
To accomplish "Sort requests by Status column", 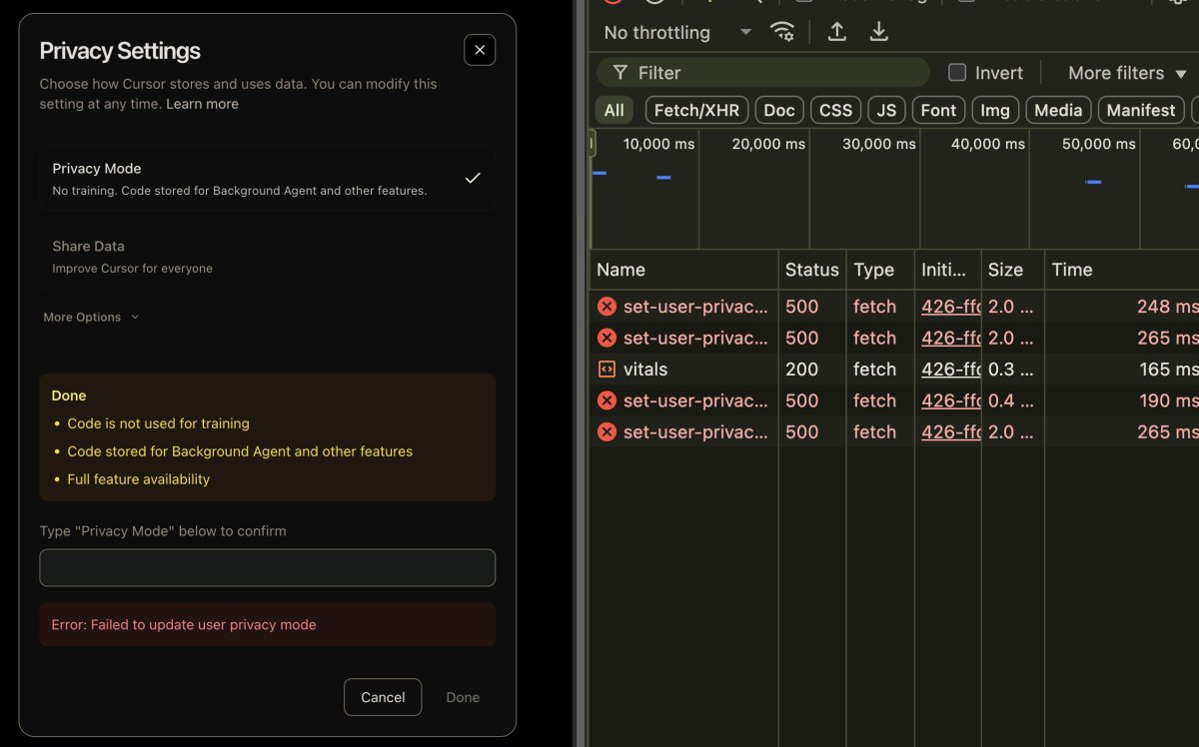I will pos(811,270).
